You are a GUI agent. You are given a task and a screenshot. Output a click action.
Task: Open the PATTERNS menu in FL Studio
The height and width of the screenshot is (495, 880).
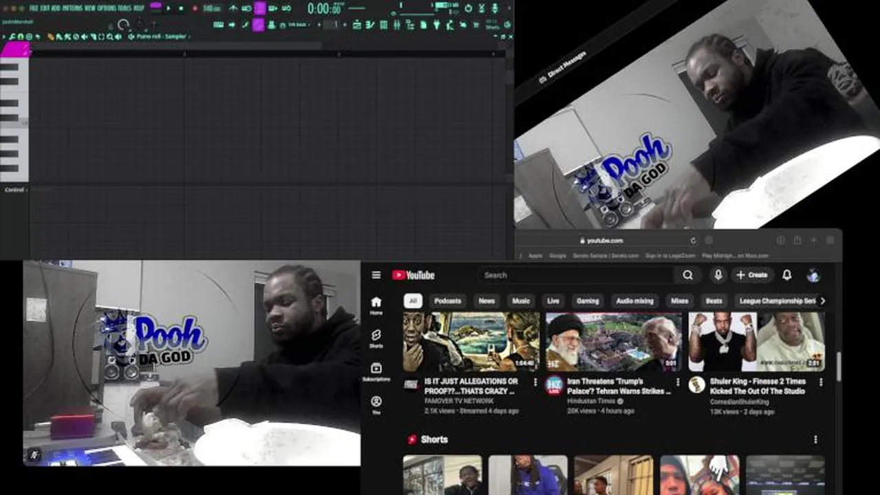(x=72, y=8)
